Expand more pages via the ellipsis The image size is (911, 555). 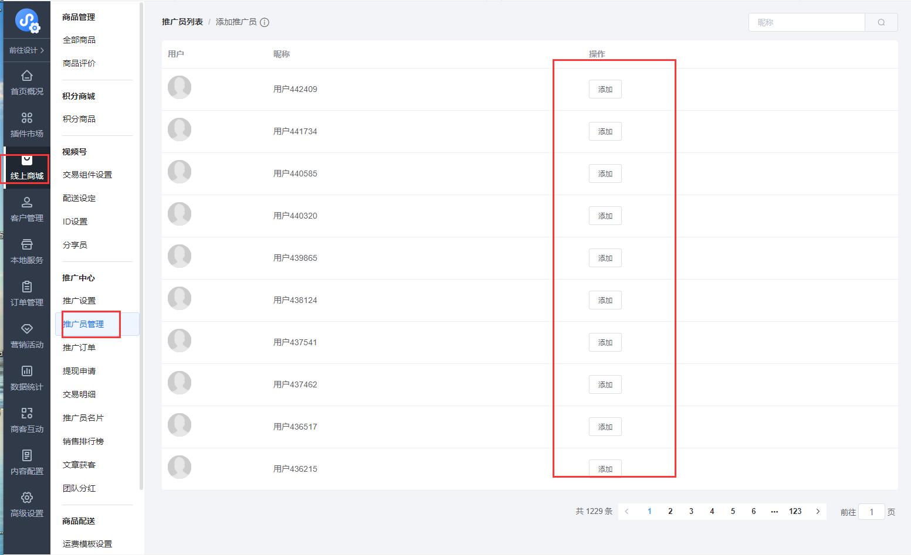click(x=774, y=511)
